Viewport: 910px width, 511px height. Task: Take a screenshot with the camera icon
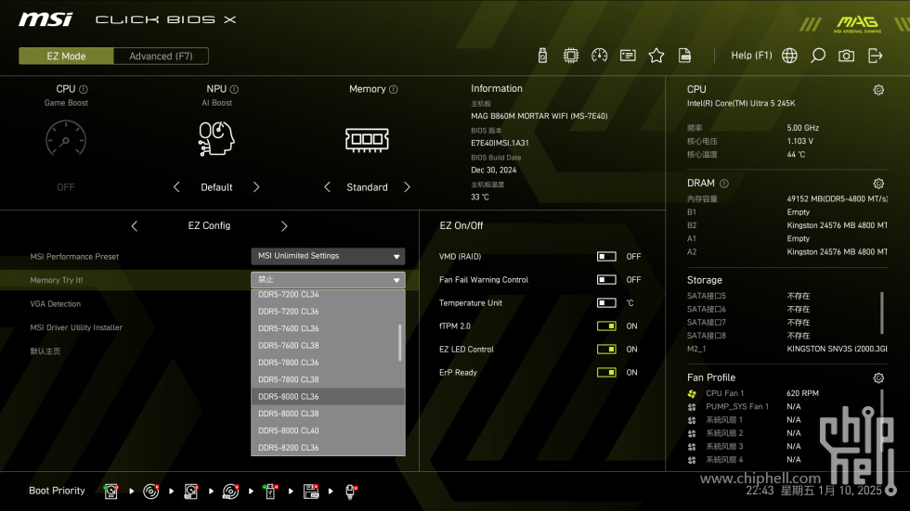(x=846, y=56)
